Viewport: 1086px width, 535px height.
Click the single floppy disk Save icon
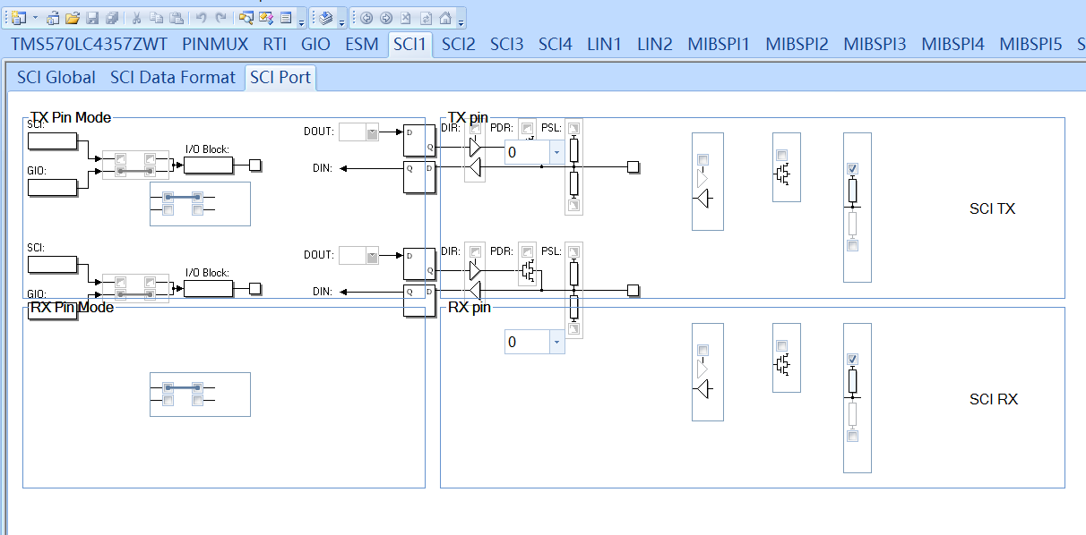pyautogui.click(x=91, y=17)
